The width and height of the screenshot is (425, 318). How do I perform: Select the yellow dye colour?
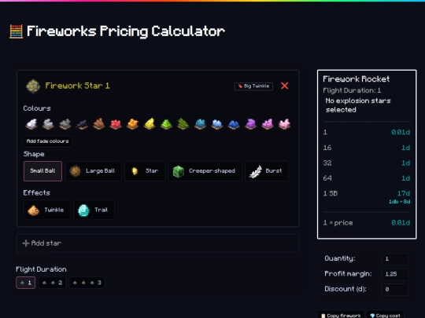pos(150,124)
